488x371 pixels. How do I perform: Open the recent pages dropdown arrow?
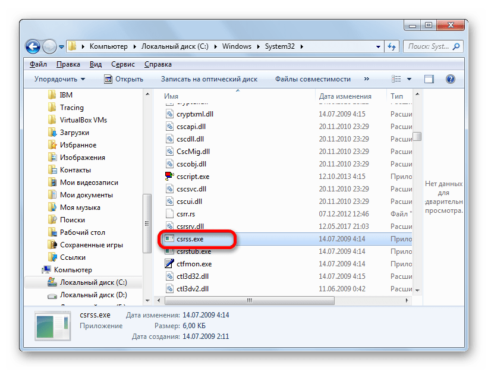pos(61,47)
